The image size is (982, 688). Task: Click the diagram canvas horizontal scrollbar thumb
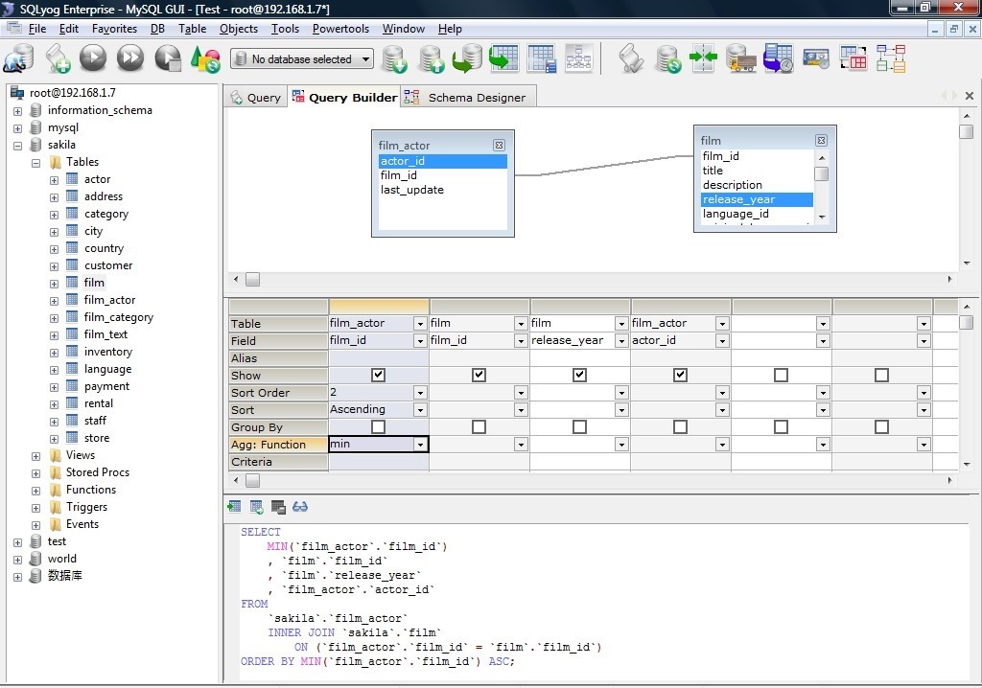coord(252,280)
